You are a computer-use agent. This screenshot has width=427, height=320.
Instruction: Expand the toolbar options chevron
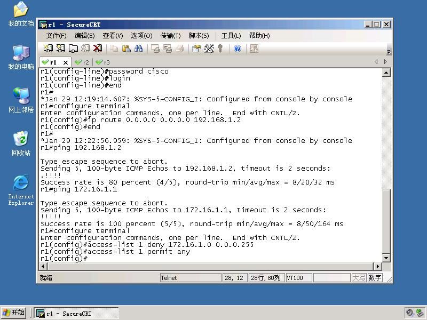389,51
